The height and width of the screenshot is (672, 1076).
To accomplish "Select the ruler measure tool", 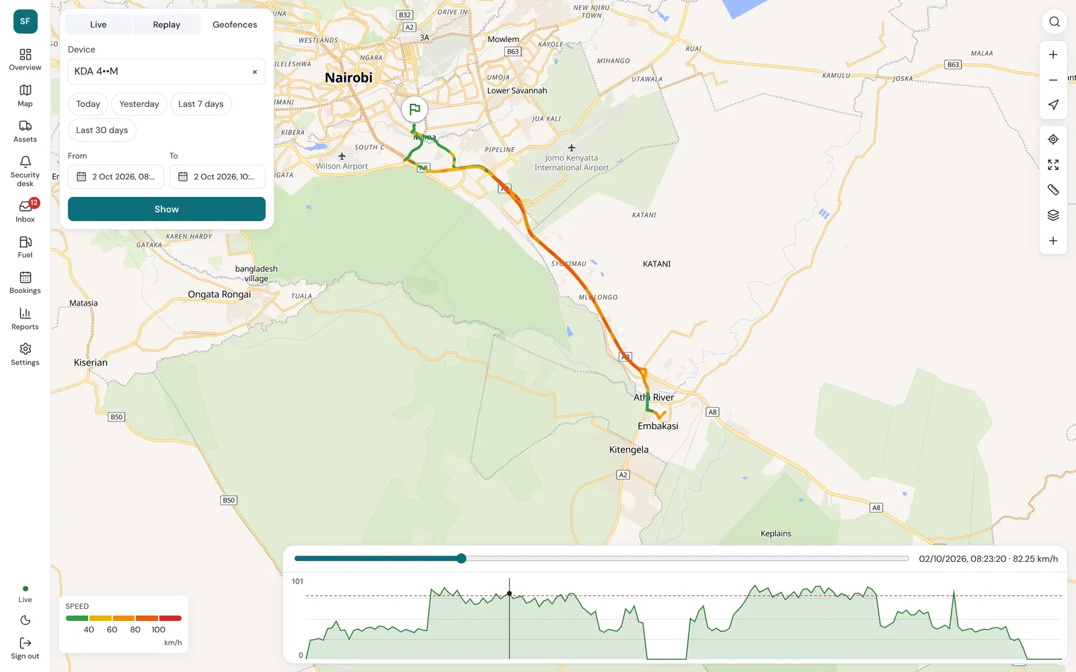I will coord(1053,190).
